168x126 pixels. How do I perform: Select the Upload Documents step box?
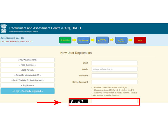tap(102, 40)
